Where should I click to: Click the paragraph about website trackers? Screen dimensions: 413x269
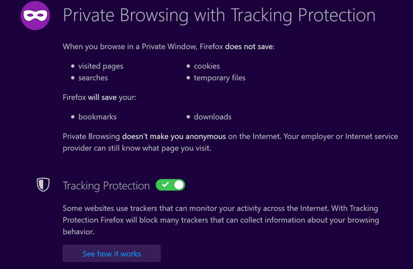click(220, 220)
